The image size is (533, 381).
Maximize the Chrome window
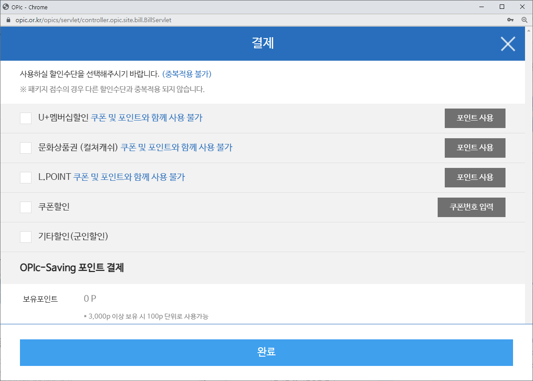502,7
